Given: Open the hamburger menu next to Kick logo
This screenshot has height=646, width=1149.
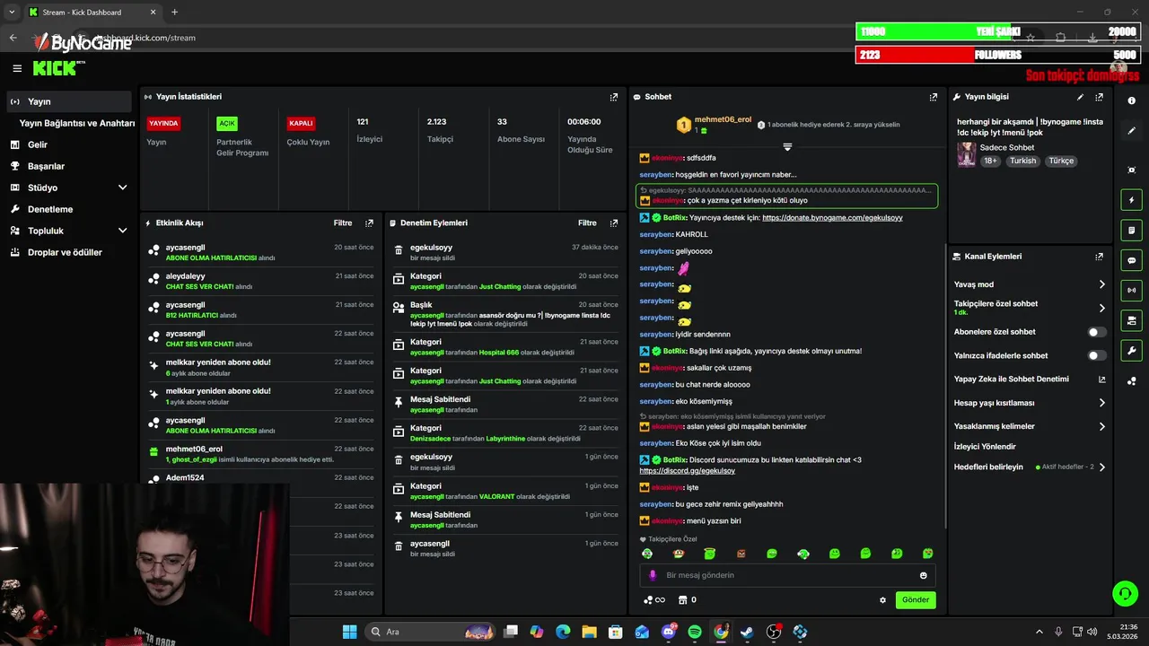Looking at the screenshot, I should (17, 68).
